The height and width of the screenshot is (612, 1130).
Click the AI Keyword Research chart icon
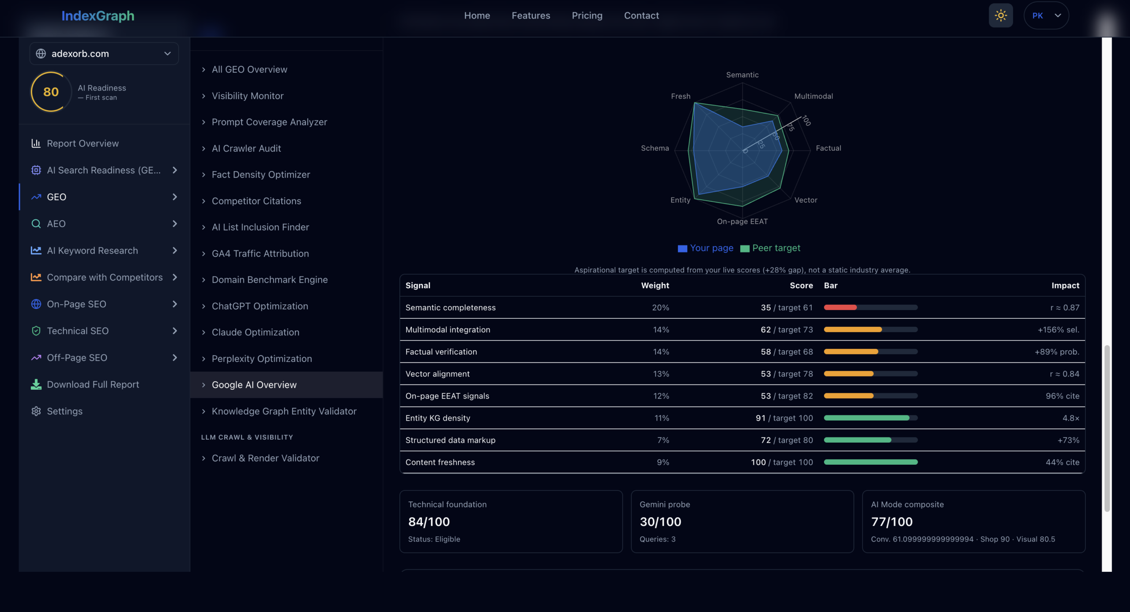[x=36, y=250]
